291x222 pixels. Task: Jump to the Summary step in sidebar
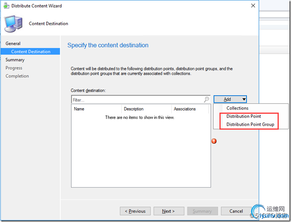pos(15,60)
